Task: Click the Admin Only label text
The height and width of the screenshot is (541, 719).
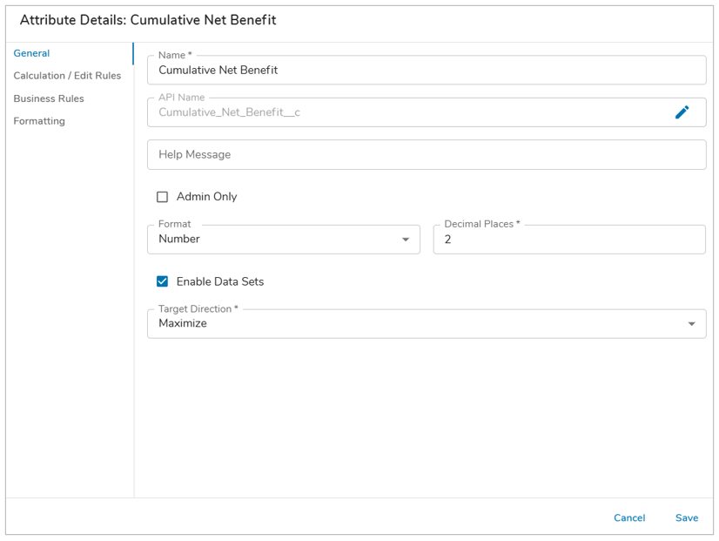Action: pyautogui.click(x=206, y=197)
